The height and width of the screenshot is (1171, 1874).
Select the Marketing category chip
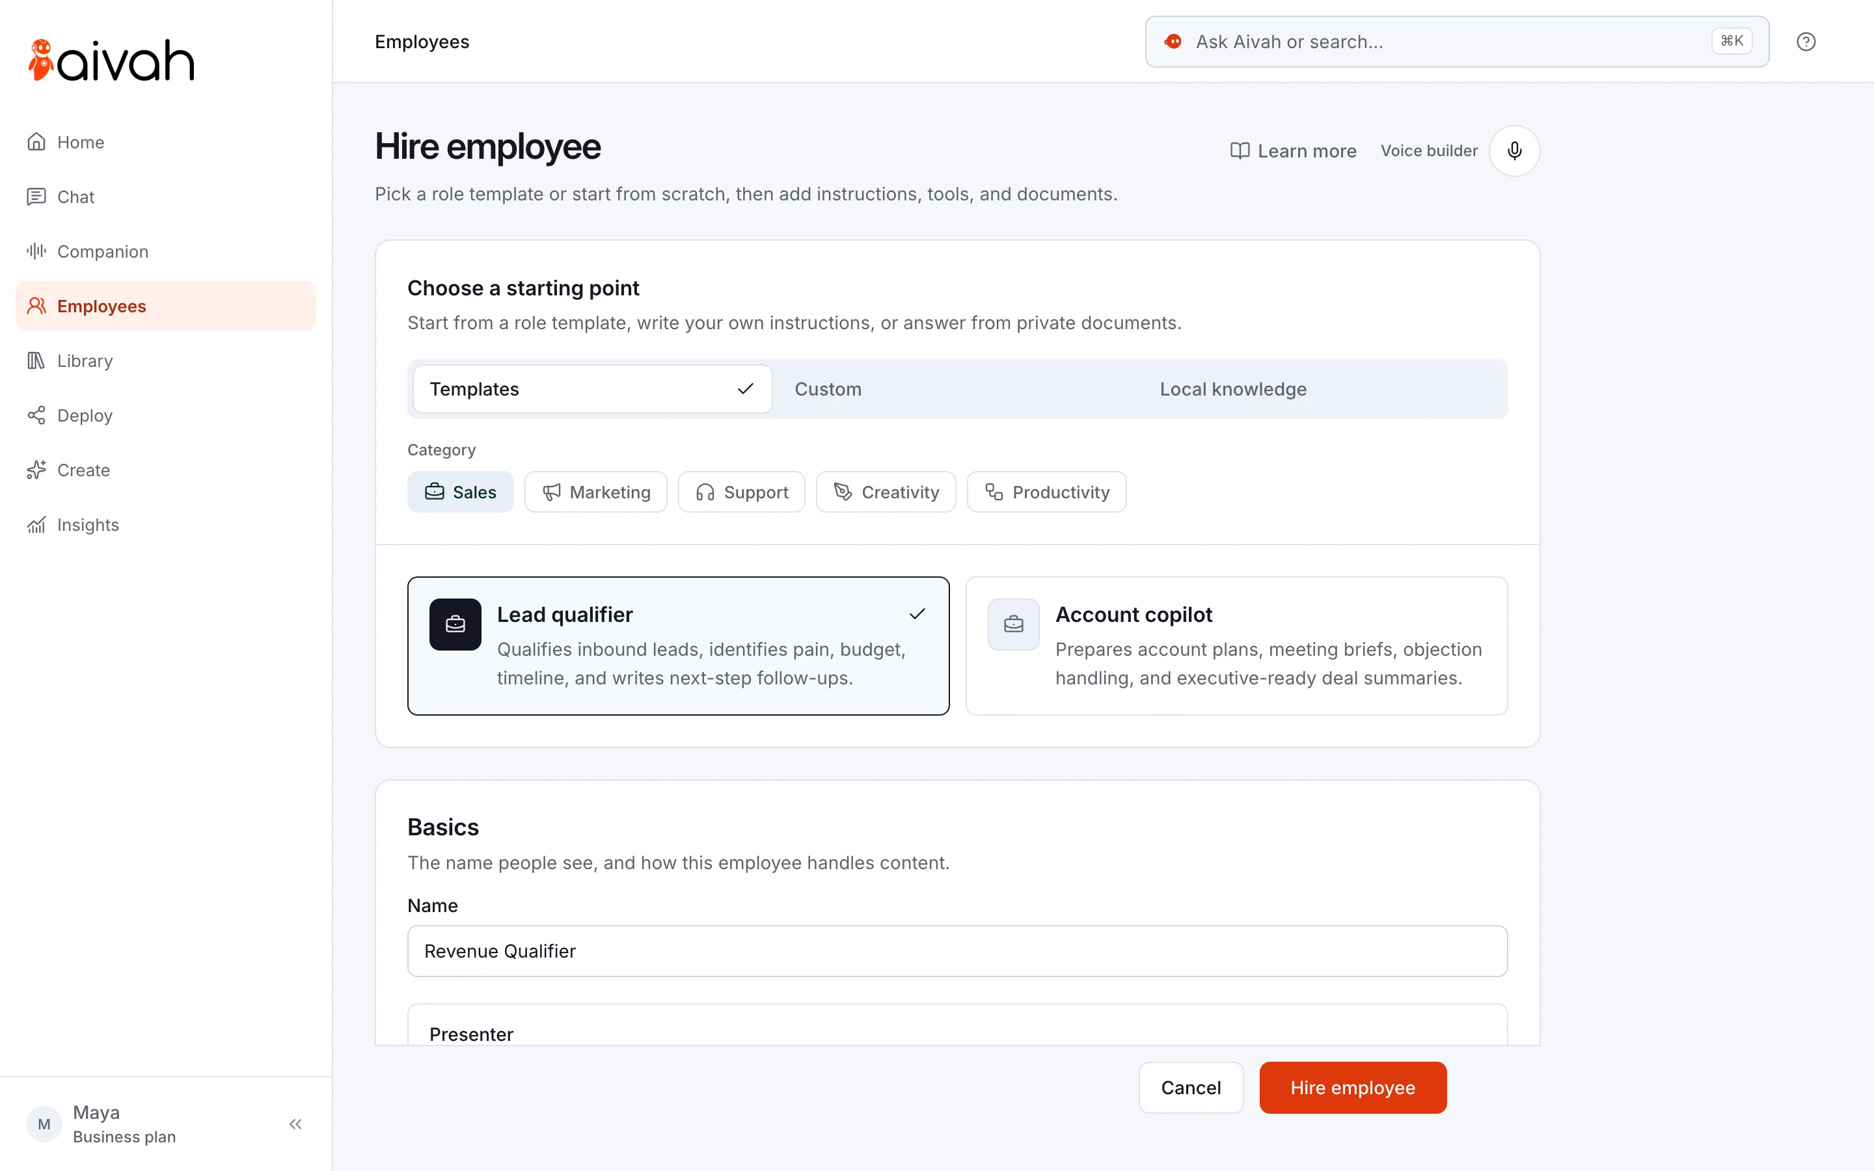coord(596,492)
